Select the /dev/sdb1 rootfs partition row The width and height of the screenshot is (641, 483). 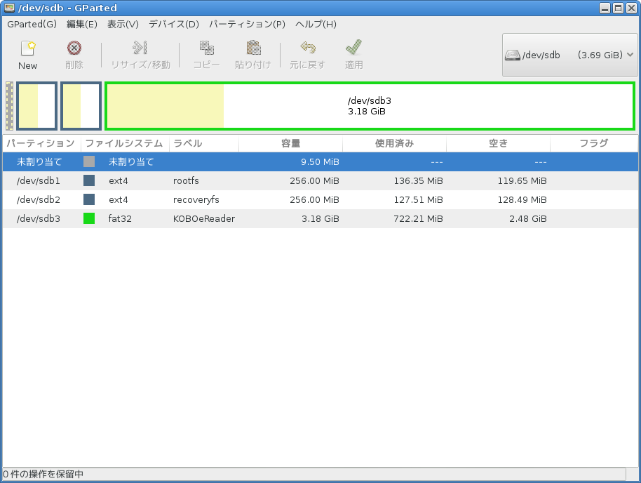point(281,180)
